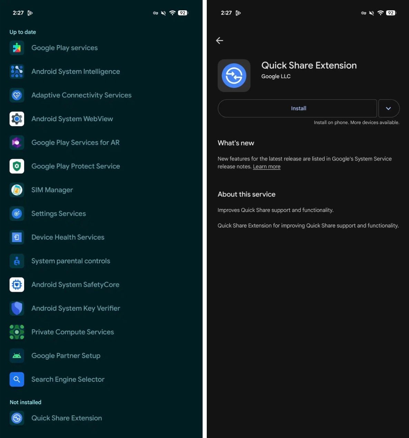The width and height of the screenshot is (409, 438).
Task: Tap the Adaptive Connectivity Services heart icon
Action: 17,95
